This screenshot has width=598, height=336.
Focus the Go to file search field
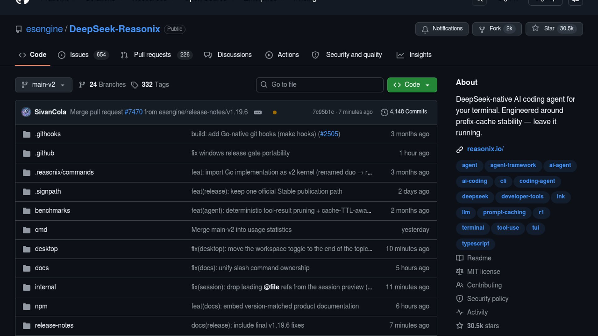coord(320,85)
